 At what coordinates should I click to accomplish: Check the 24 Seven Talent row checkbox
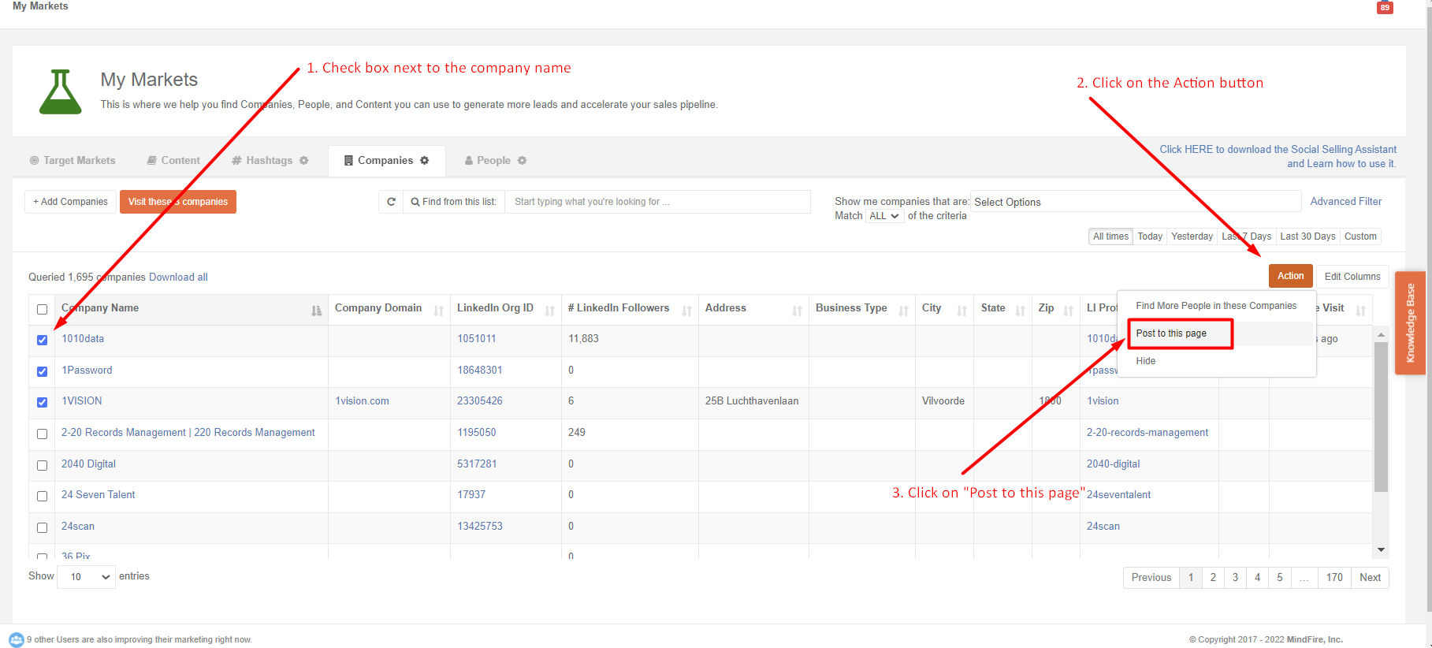pyautogui.click(x=42, y=496)
